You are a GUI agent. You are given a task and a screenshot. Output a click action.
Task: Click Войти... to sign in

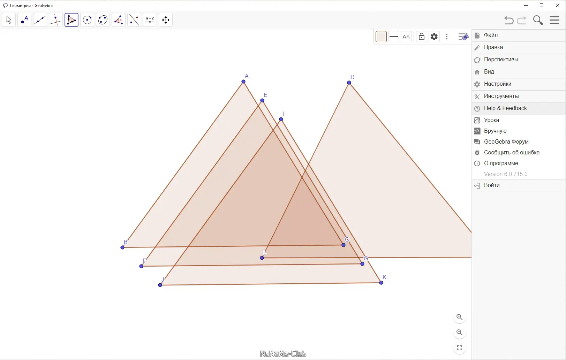[x=519, y=185]
